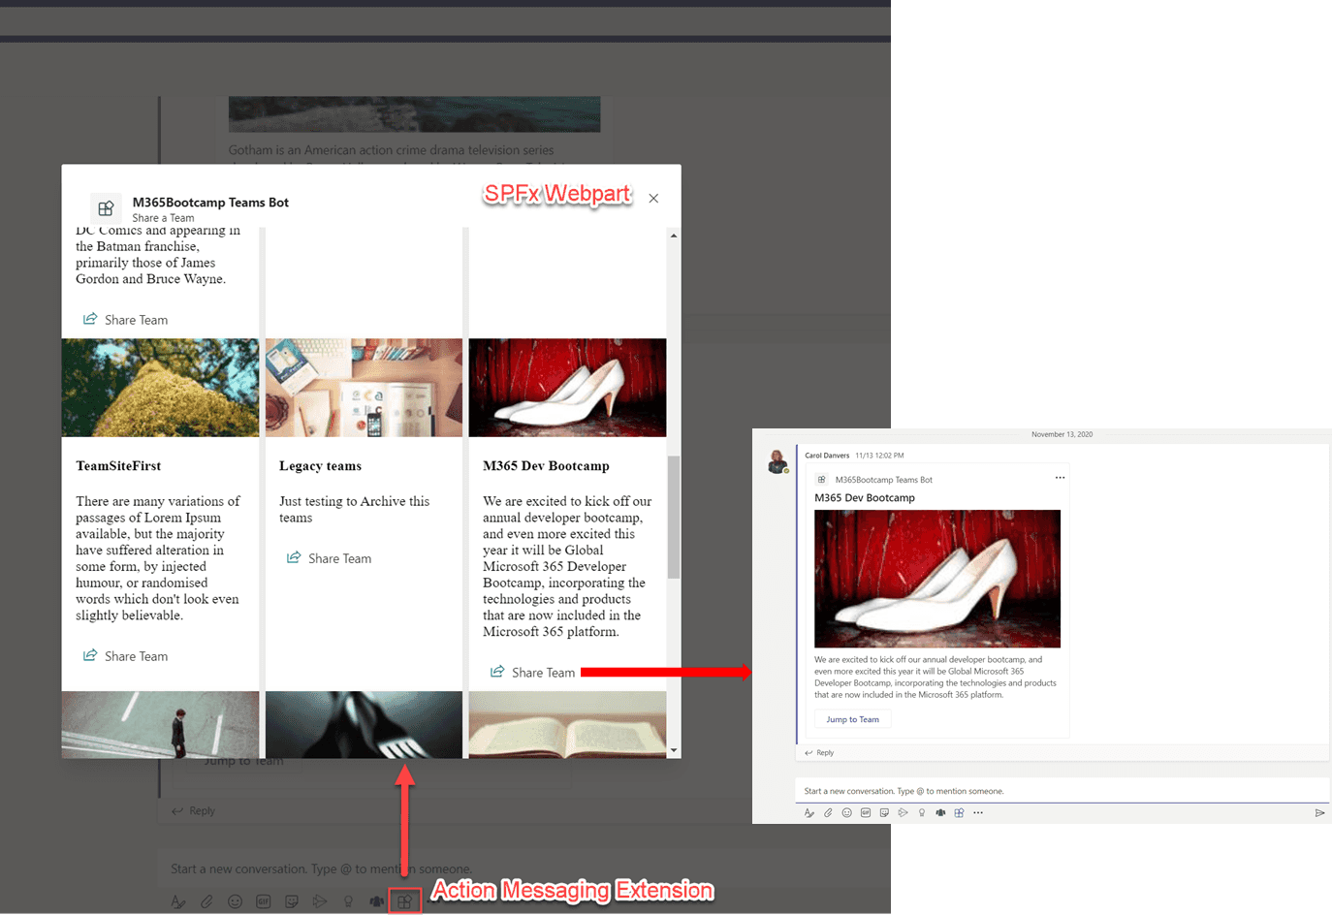Open Format options in the right panel toolbar

point(809,813)
